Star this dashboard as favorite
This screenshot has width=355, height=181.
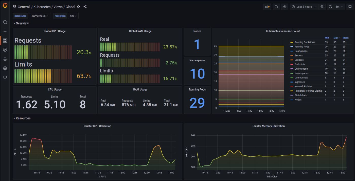(79, 7)
